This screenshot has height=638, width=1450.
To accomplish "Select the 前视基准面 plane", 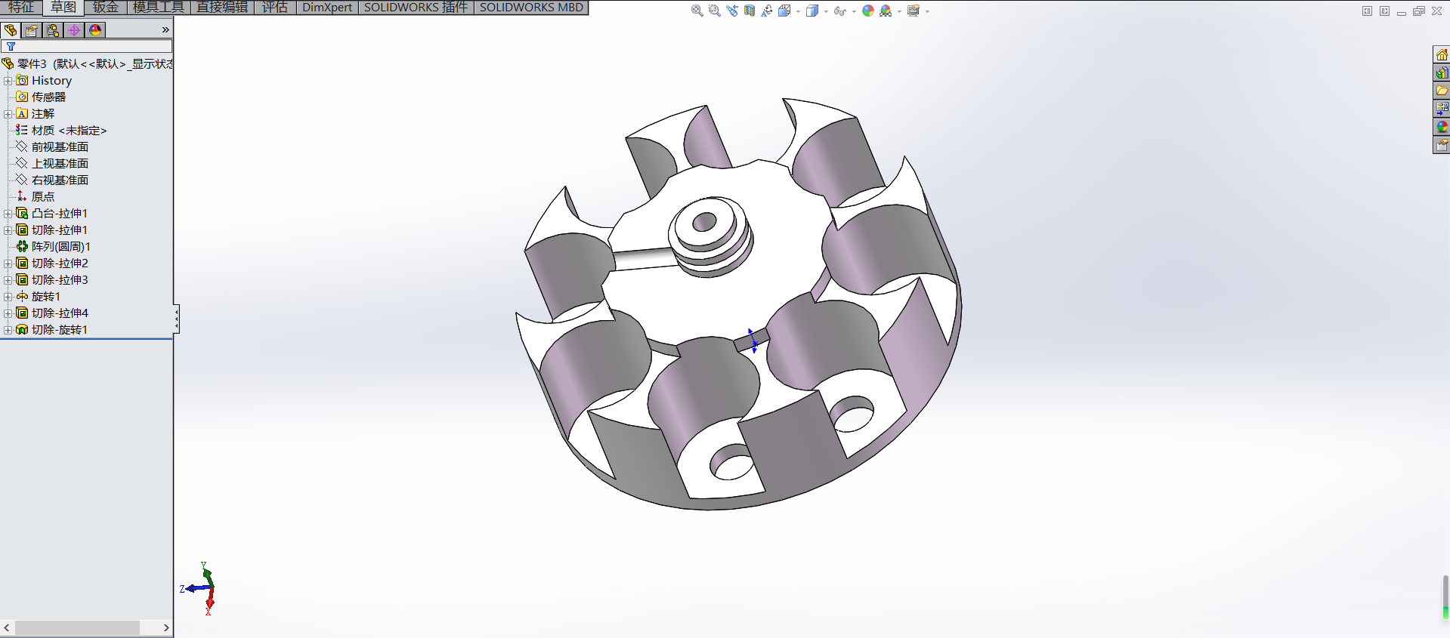I will 60,147.
